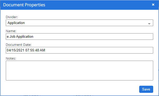Click the bottom area of Notes box
The height and width of the screenshot is (96, 159).
tap(79, 78)
